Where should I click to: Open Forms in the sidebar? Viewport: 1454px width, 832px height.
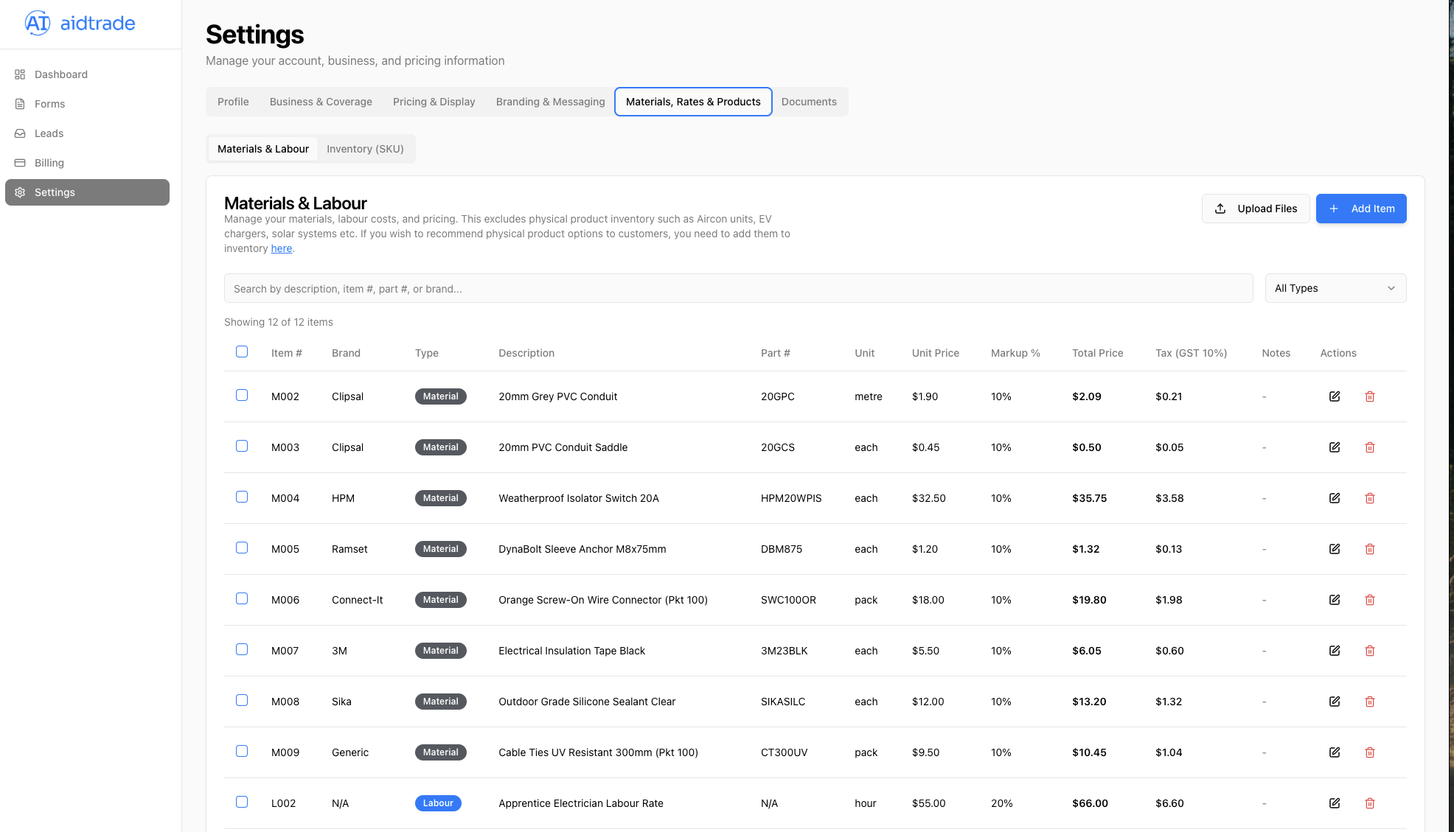(87, 104)
